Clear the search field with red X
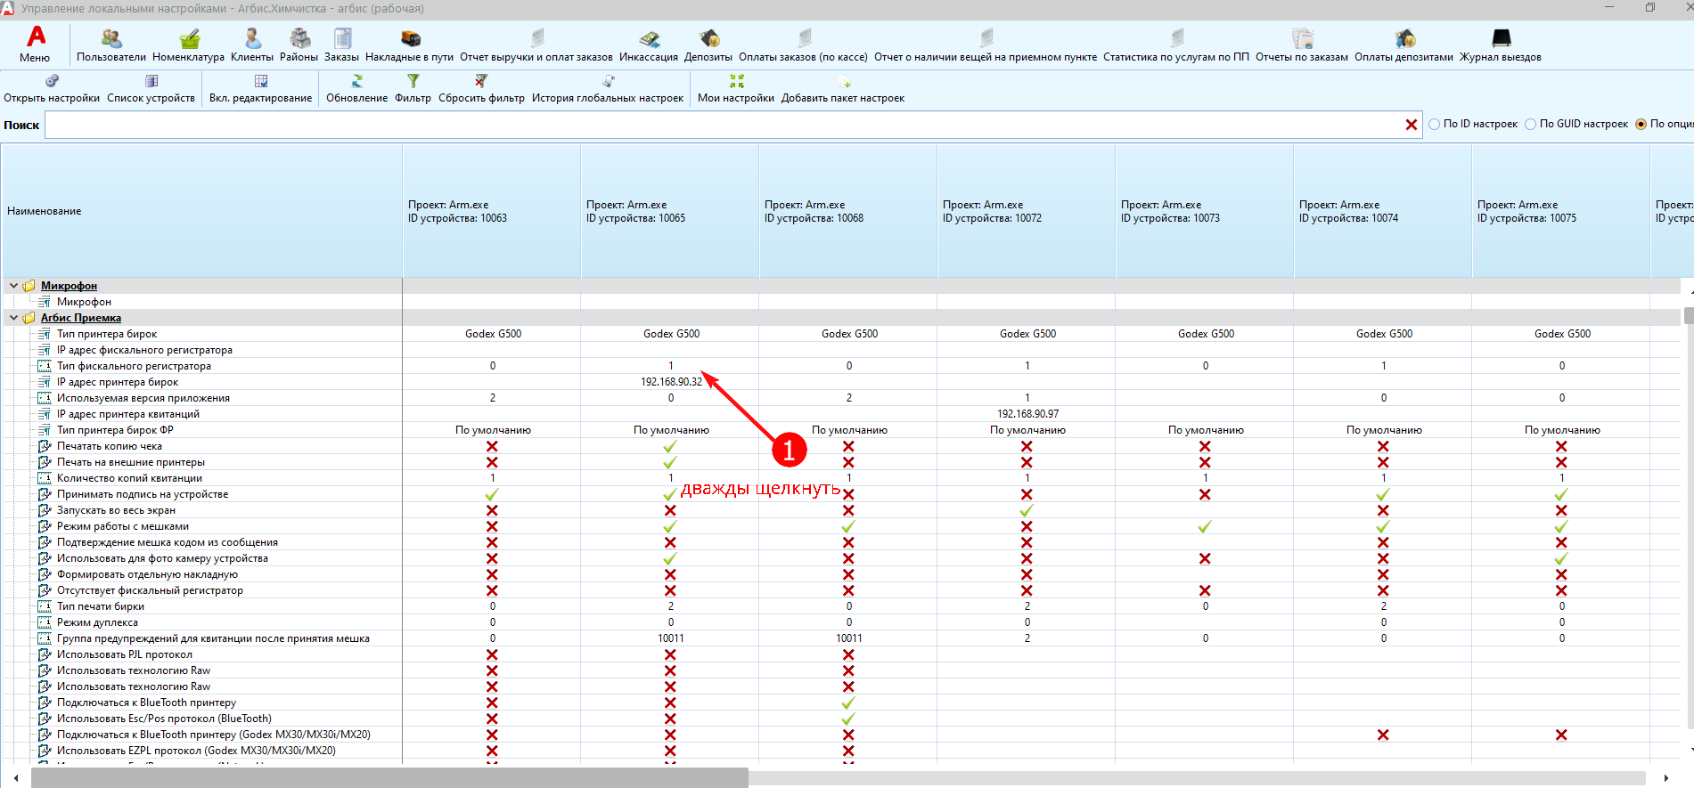 coord(1411,125)
